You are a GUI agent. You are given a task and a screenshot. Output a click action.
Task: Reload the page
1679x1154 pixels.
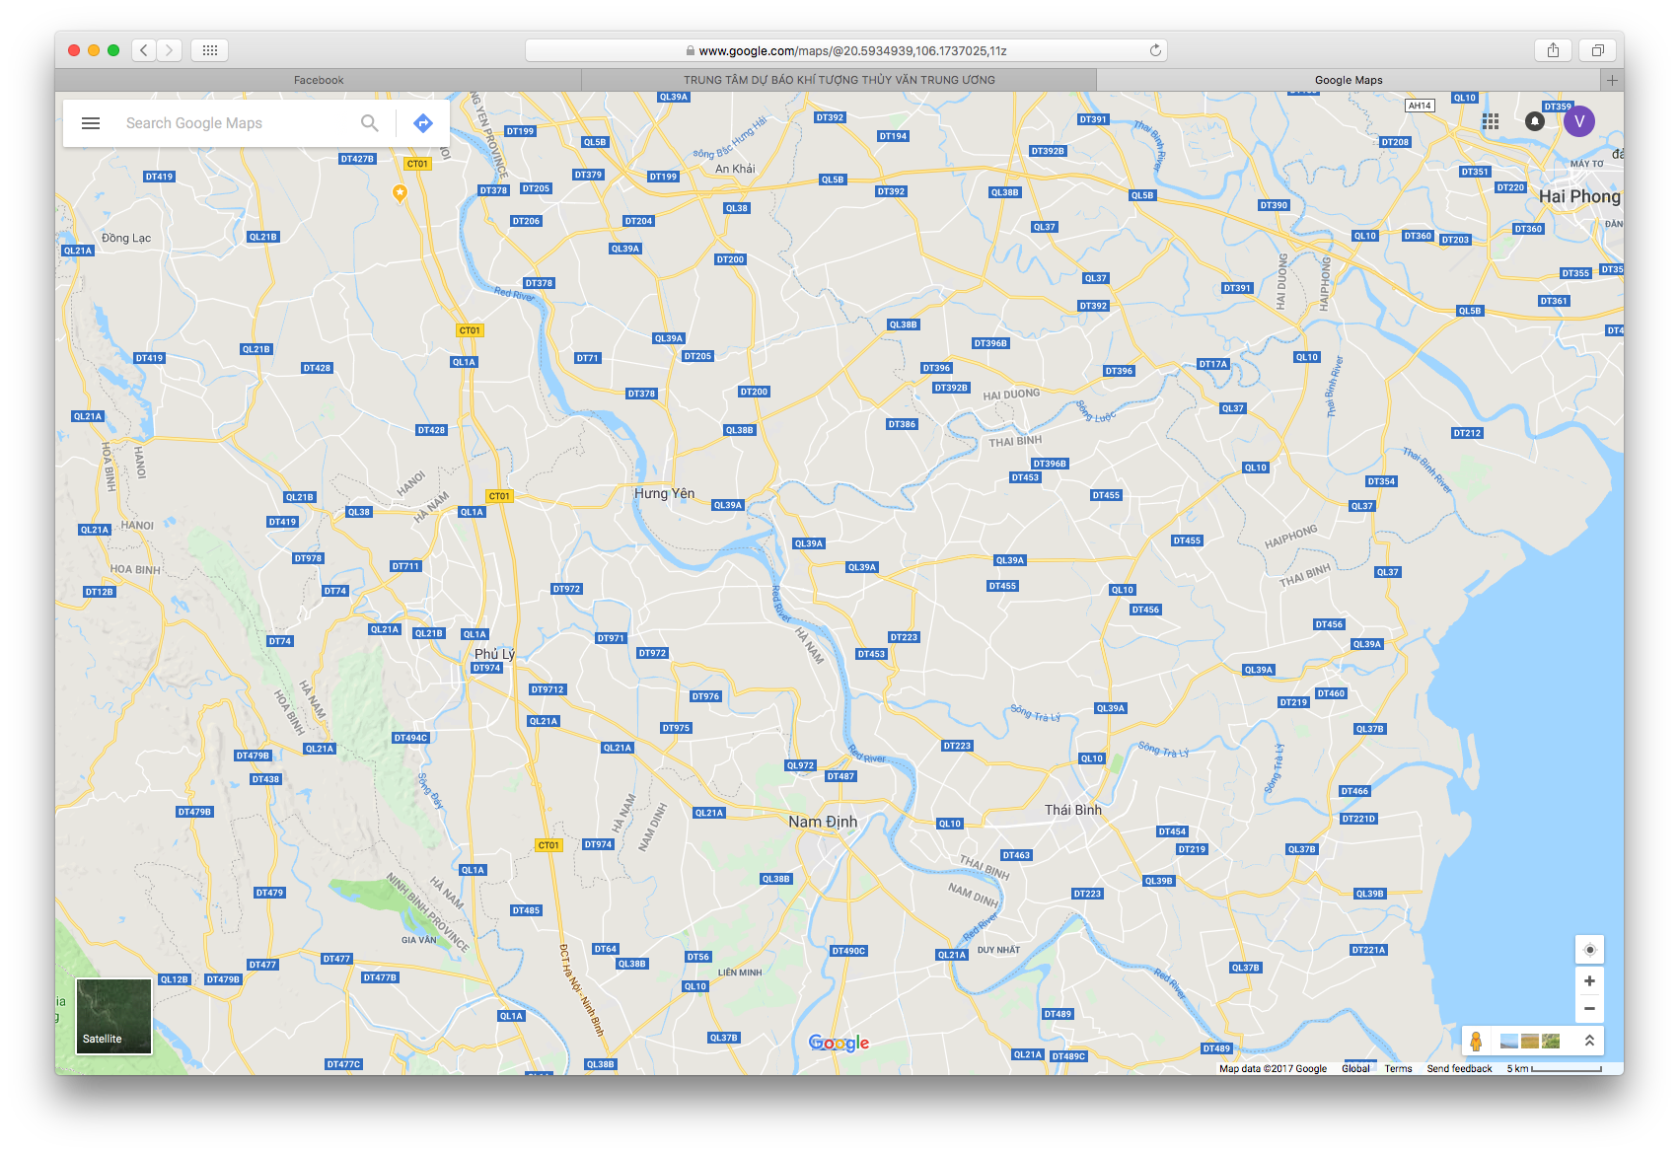(1155, 50)
